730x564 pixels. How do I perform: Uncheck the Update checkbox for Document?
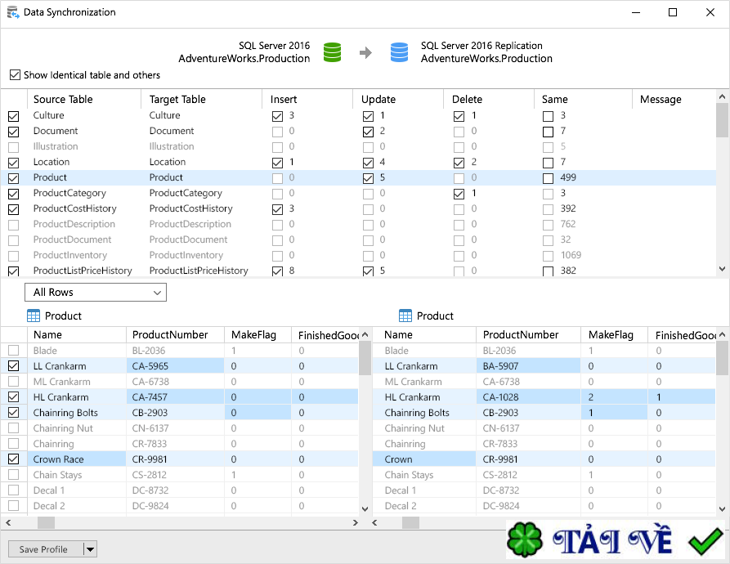point(368,132)
